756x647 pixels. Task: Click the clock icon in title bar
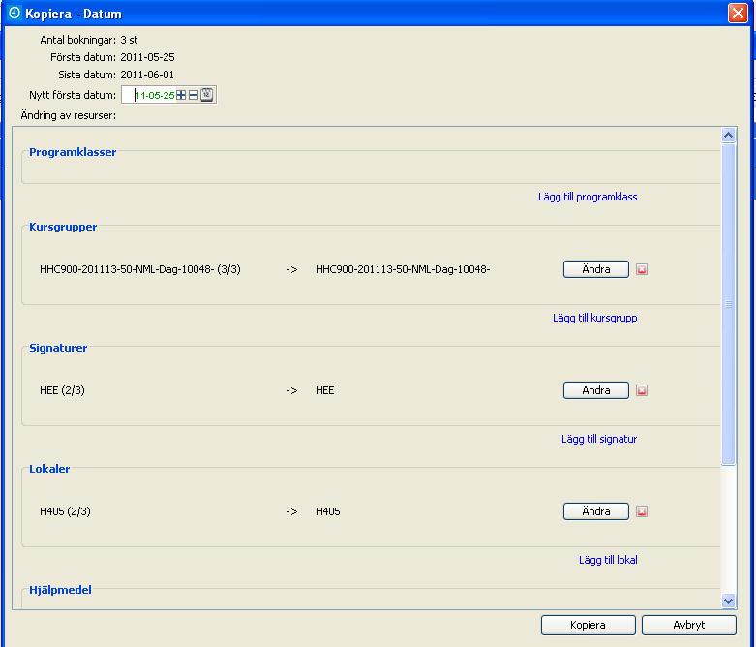[x=15, y=13]
